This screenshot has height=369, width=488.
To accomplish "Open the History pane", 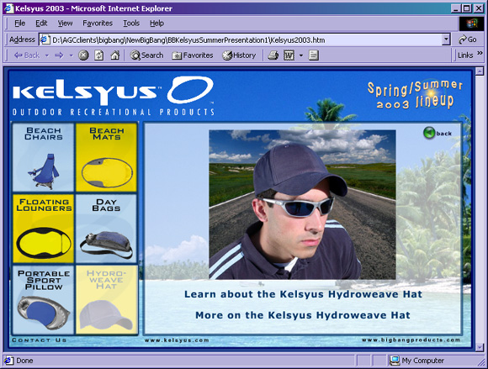I will (x=239, y=55).
